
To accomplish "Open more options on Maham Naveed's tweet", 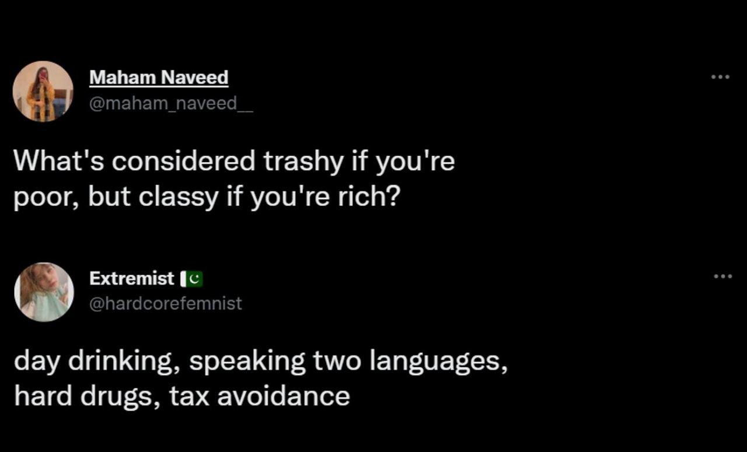I will point(720,76).
